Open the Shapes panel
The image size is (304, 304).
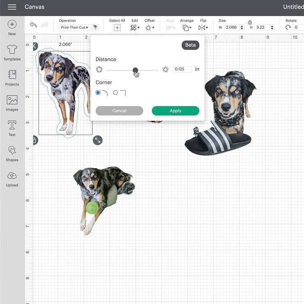click(12, 151)
